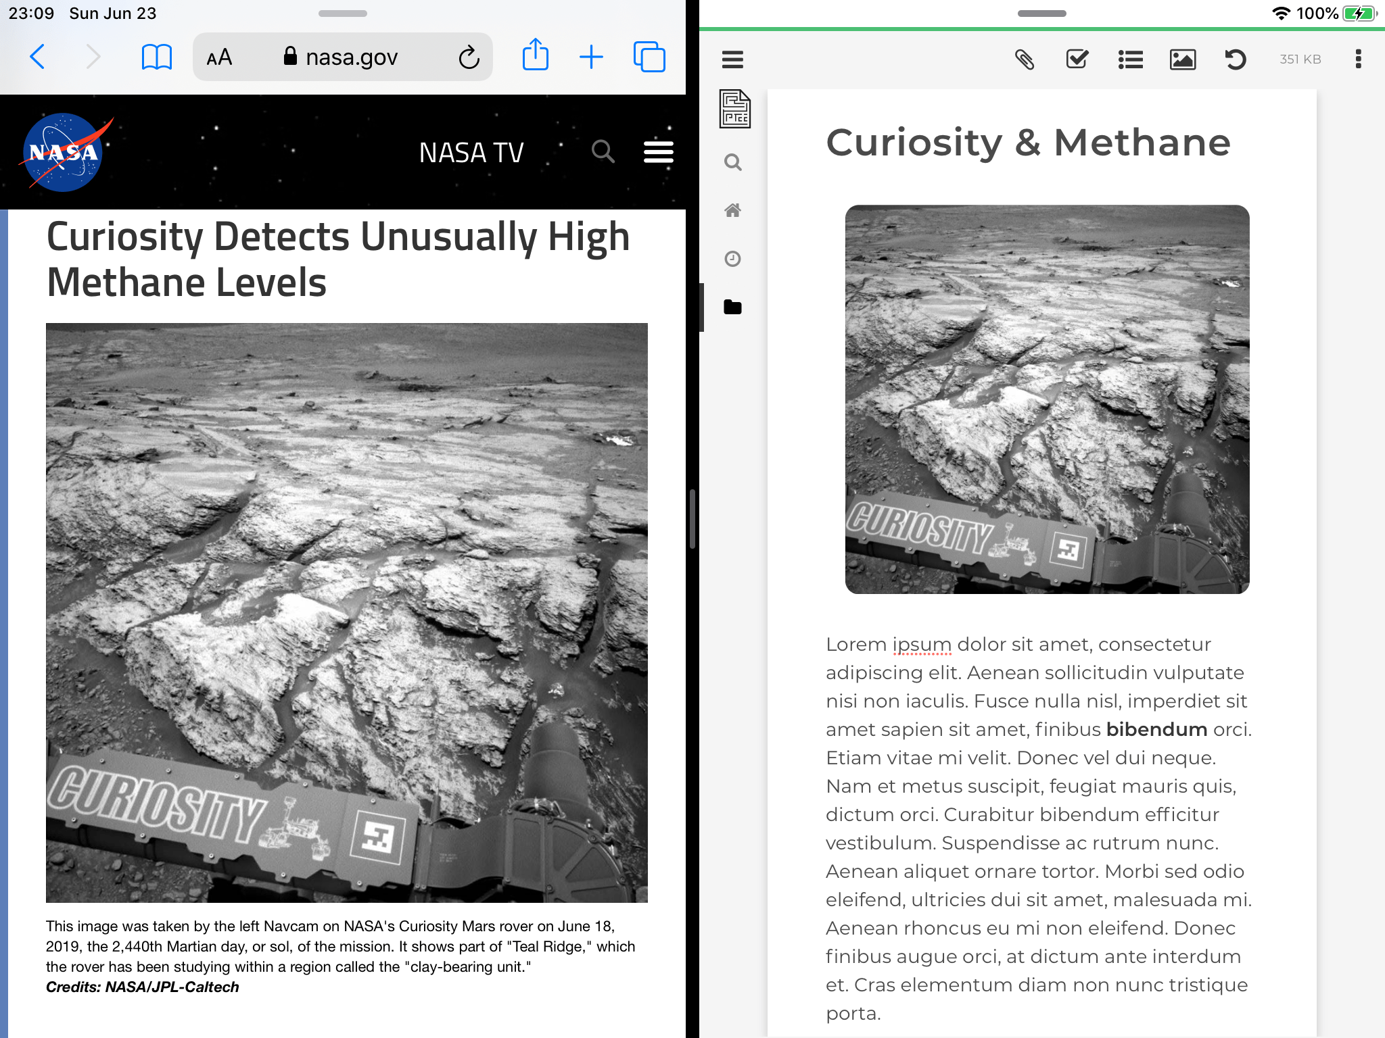Tap the Wi-Fi status icon
Viewport: 1385px width, 1038px height.
1281,14
